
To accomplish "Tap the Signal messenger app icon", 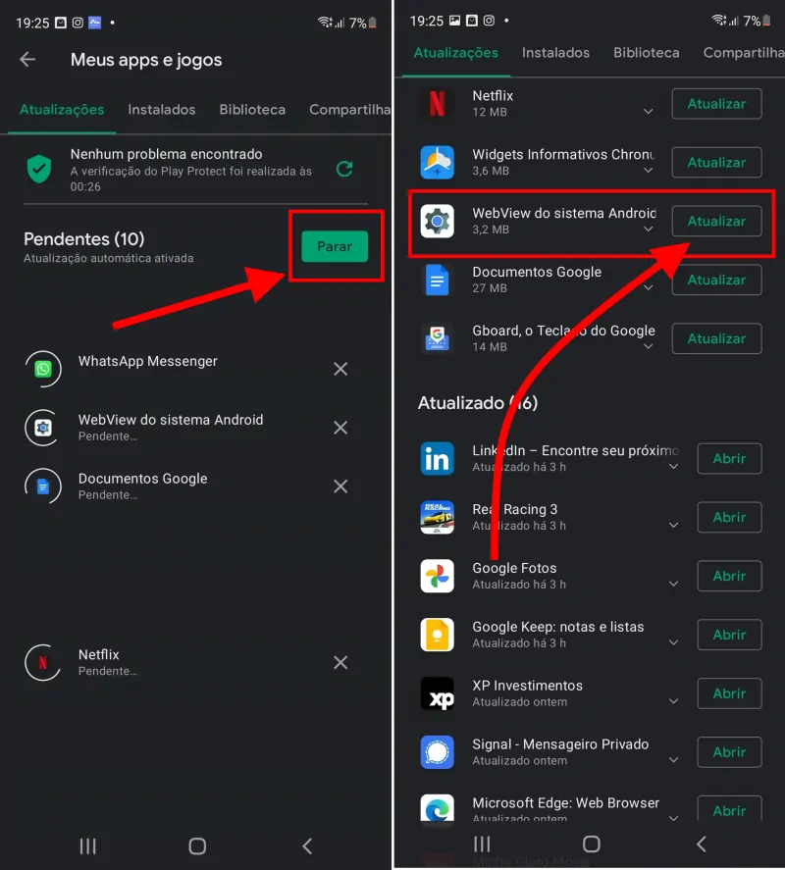I will [437, 753].
